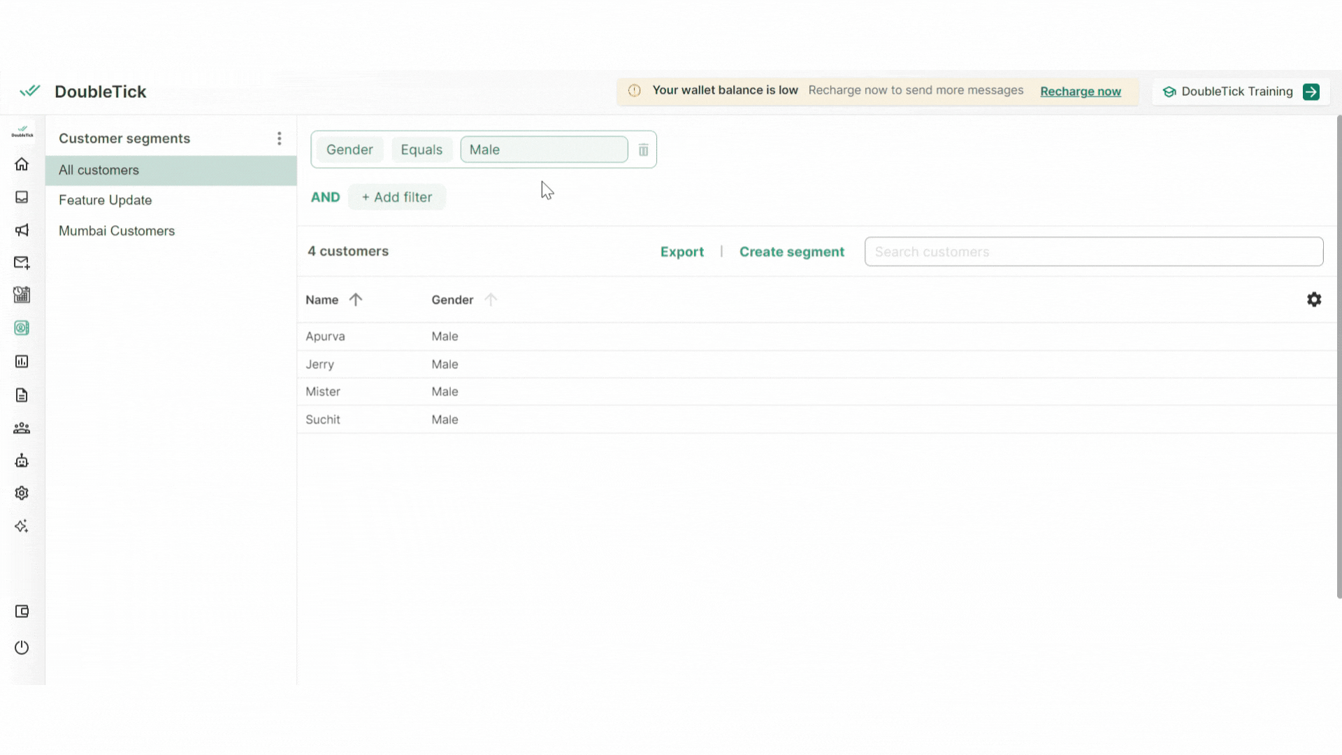Open sidebar Settings gear icon
This screenshot has width=1342, height=755.
pyautogui.click(x=22, y=493)
